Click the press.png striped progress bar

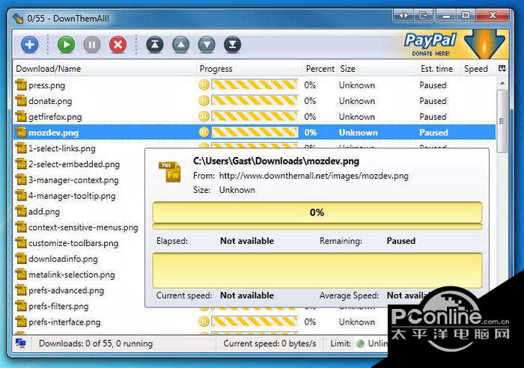click(x=255, y=85)
